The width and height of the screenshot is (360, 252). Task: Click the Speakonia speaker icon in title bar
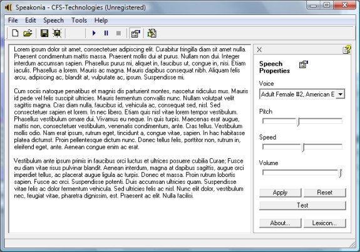point(8,8)
